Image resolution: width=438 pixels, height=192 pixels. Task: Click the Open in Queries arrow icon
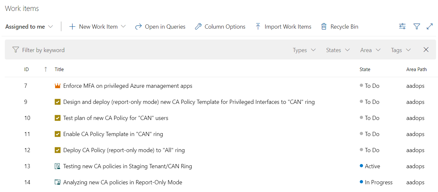[138, 27]
